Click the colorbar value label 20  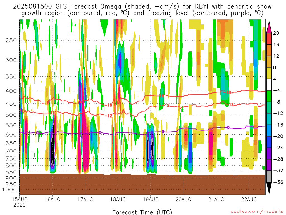(276, 33)
